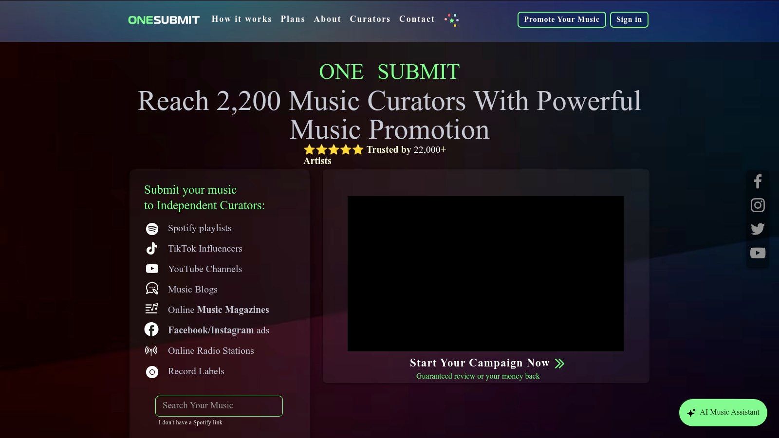Click the green 'ONE SUBMIT' heading
Image resolution: width=779 pixels, height=438 pixels.
click(389, 72)
